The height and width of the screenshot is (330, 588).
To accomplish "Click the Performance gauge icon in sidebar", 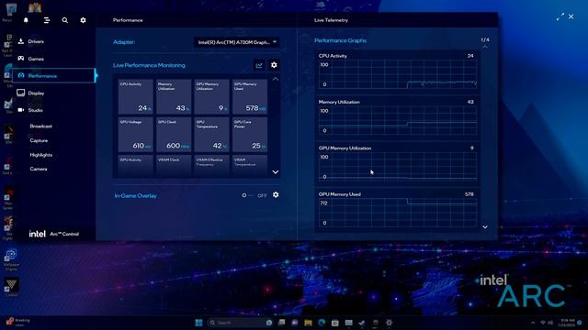I will click(21, 75).
